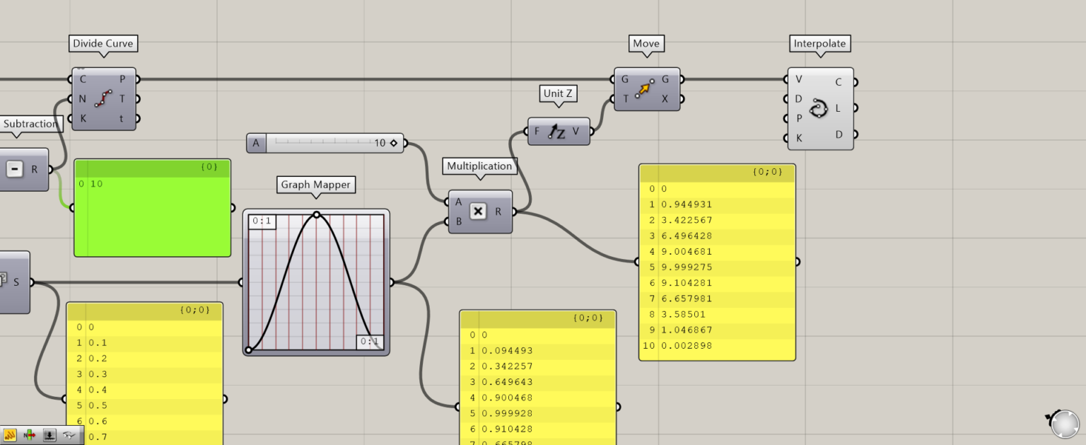The width and height of the screenshot is (1086, 445).
Task: Click the Graph Mapper's top curve handle
Action: [317, 214]
